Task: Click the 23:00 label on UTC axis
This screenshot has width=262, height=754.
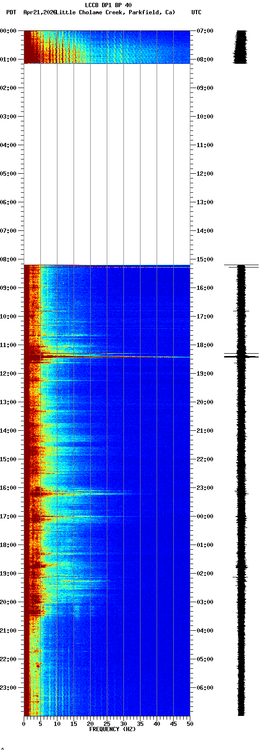Action: [x=205, y=488]
